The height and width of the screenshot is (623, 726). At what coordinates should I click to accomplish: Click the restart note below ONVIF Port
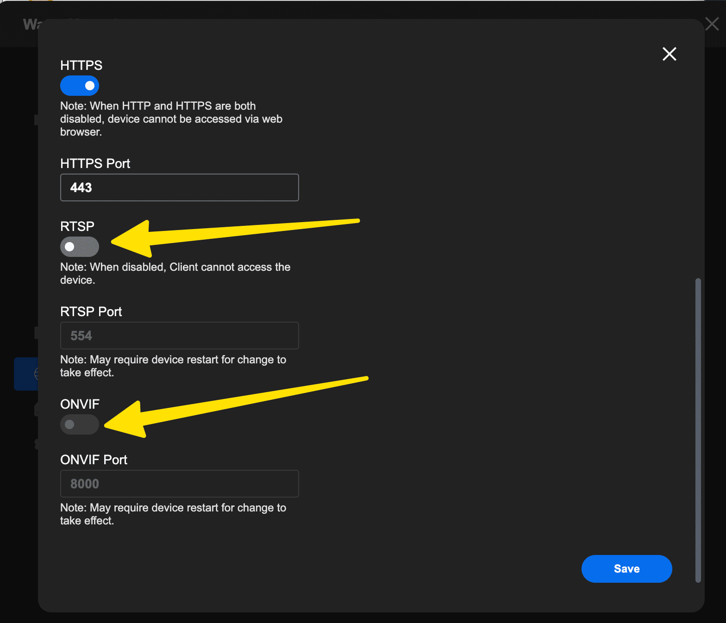coord(173,514)
